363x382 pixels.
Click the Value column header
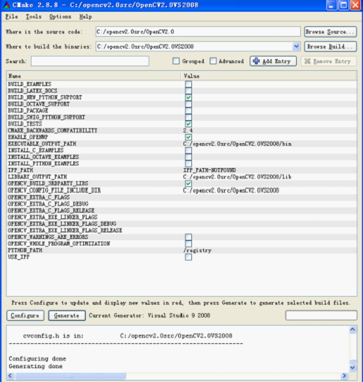pyautogui.click(x=269, y=76)
